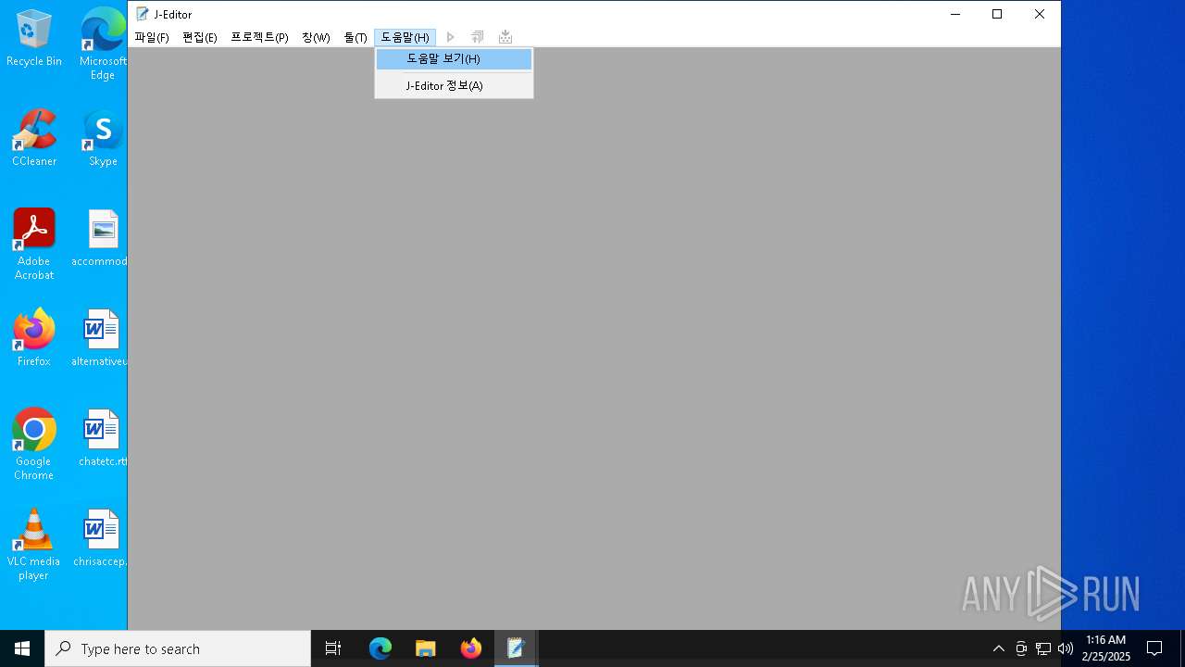Image resolution: width=1185 pixels, height=667 pixels.
Task: Open Recycle Bin desktop icon
Action: [34, 38]
